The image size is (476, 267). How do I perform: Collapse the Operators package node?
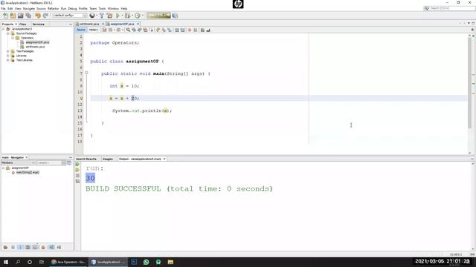click(x=13, y=38)
